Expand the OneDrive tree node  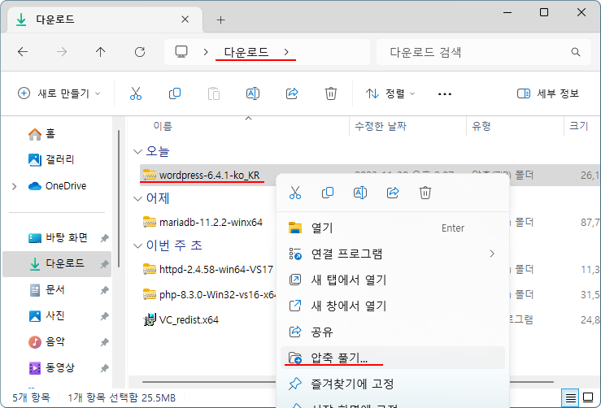pos(15,187)
